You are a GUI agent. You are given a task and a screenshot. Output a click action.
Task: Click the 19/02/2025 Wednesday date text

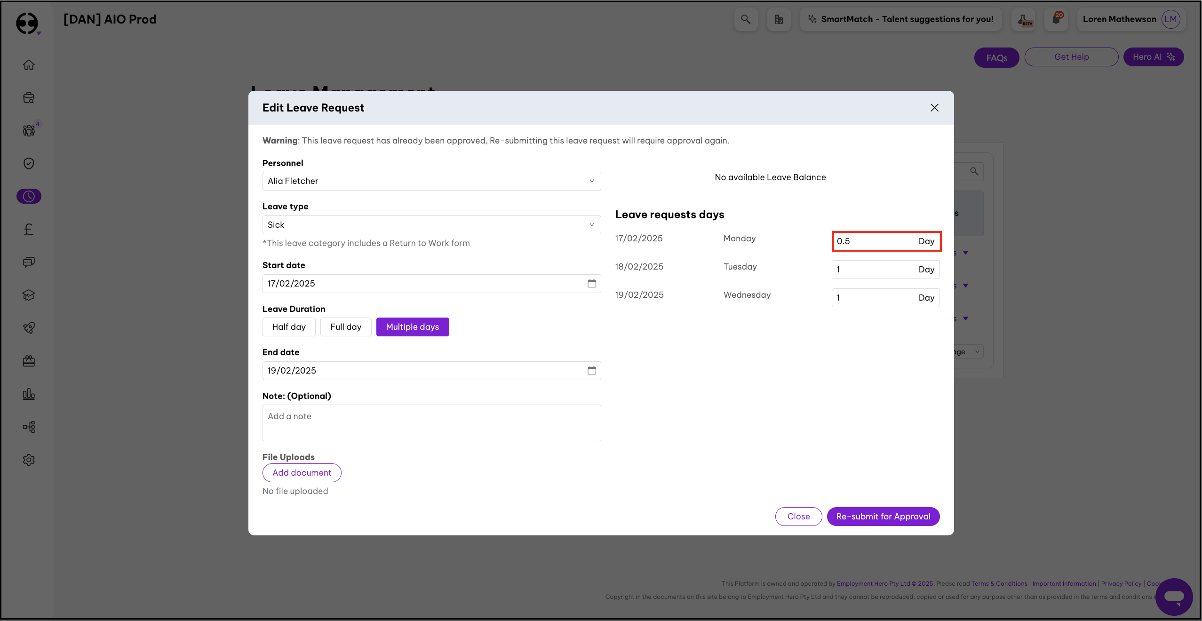[x=639, y=295]
